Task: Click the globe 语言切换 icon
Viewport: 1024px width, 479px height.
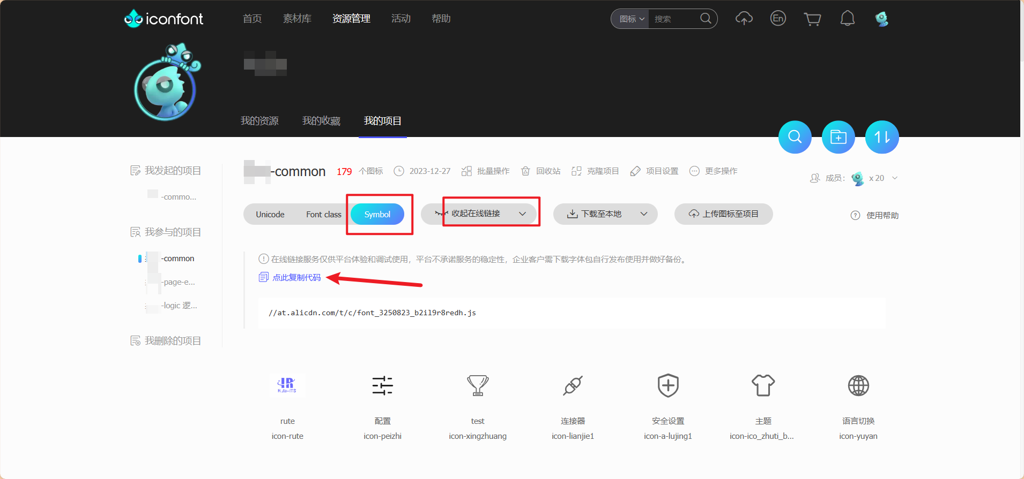Action: click(858, 385)
